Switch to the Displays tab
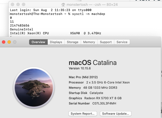Screen dimensions: 162x118 [x=56, y=42]
